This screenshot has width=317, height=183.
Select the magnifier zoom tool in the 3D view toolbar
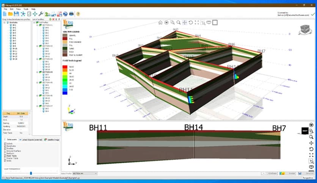point(179,23)
